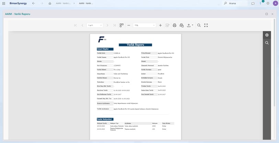The image size is (279, 143).
Task: Jump to the first report page
Action: click(x=75, y=25)
